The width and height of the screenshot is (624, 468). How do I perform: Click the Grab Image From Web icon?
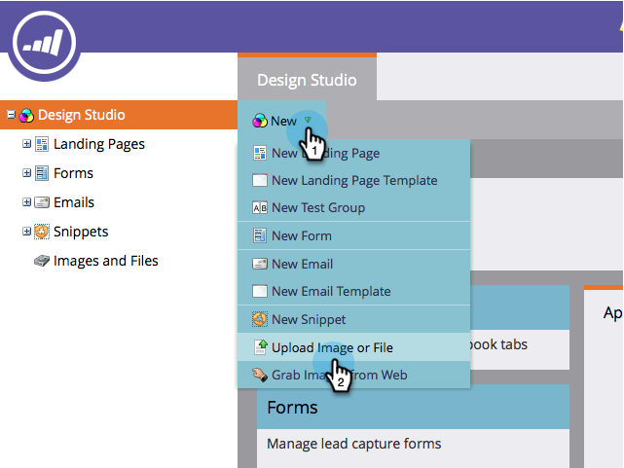tap(260, 375)
